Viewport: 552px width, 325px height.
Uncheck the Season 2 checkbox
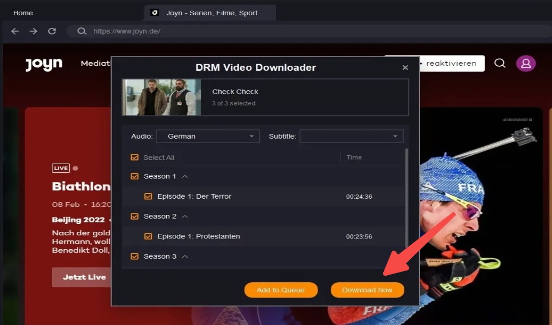(135, 216)
